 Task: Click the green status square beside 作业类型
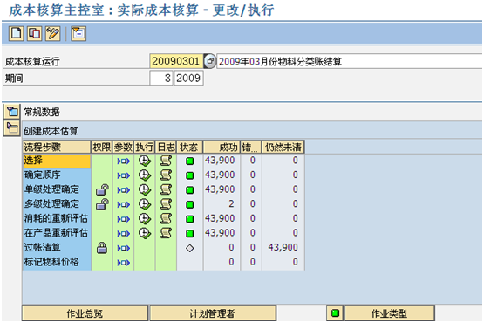[x=335, y=313]
